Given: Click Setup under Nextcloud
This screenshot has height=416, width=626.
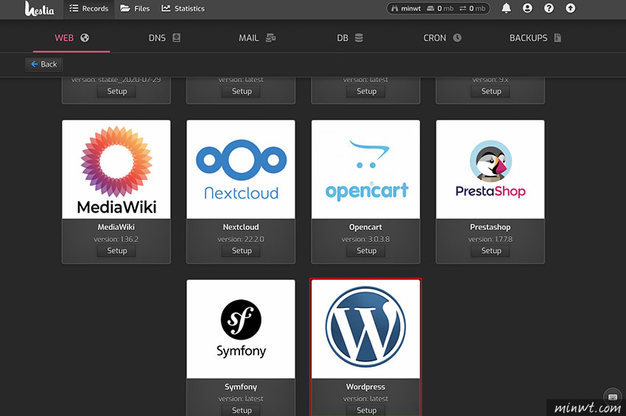Looking at the screenshot, I should 242,251.
